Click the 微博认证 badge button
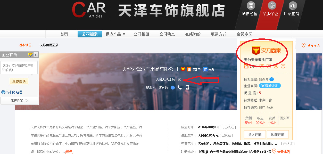323x154 pixels. coord(270,86)
